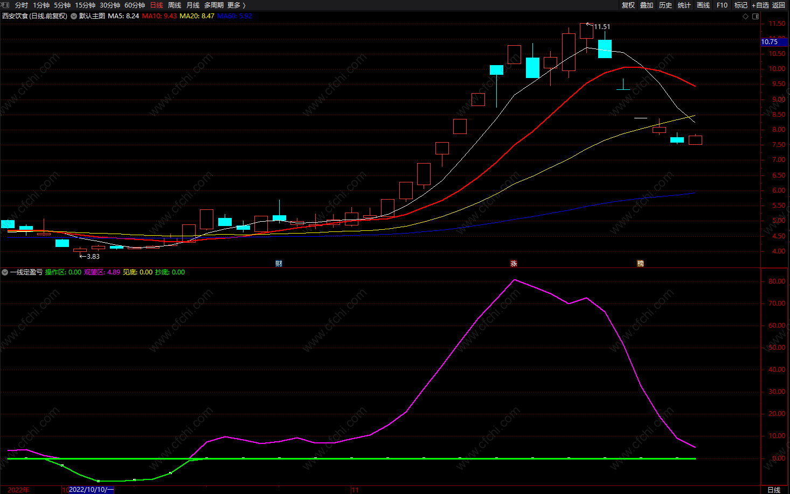The width and height of the screenshot is (790, 494).
Task: Click the 返回 back button
Action: [x=779, y=5]
